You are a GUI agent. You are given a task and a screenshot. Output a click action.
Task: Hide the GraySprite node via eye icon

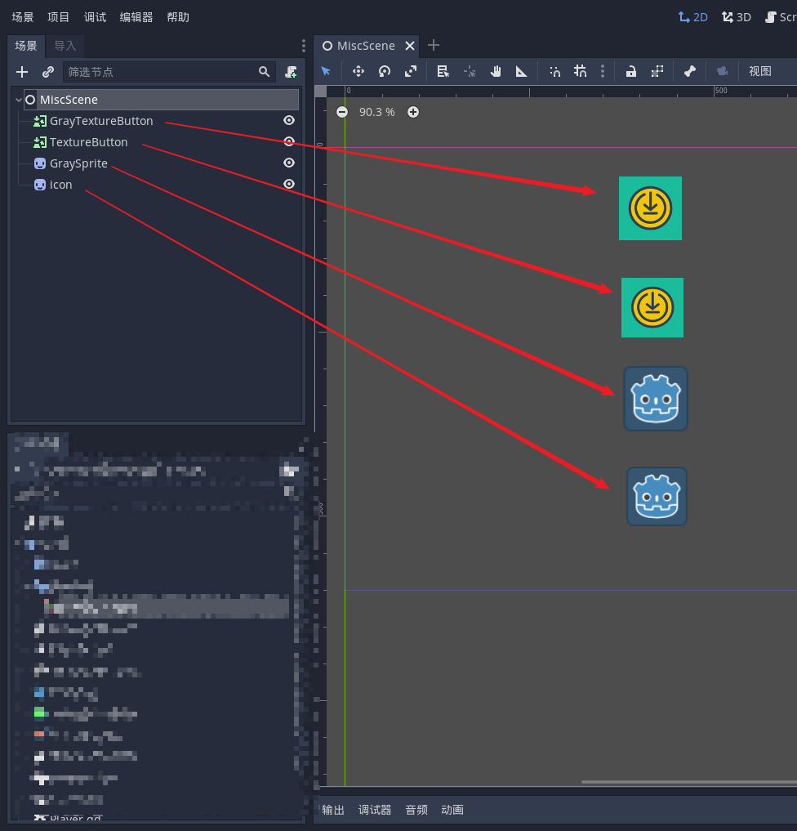(288, 163)
